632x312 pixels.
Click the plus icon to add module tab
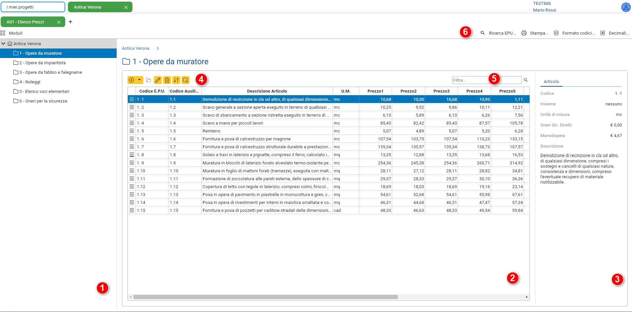(70, 22)
